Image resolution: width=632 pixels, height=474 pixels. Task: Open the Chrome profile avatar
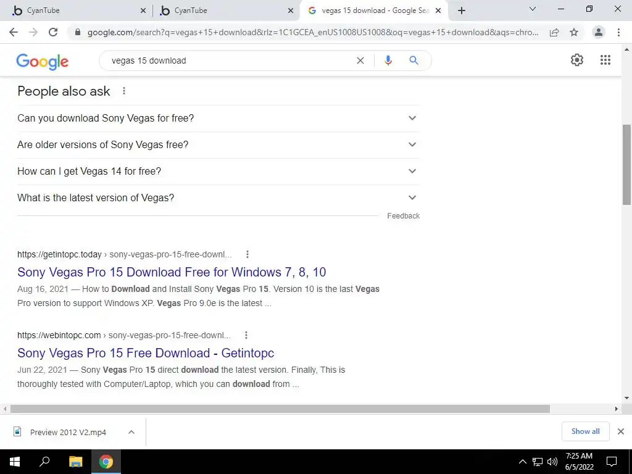pyautogui.click(x=599, y=32)
